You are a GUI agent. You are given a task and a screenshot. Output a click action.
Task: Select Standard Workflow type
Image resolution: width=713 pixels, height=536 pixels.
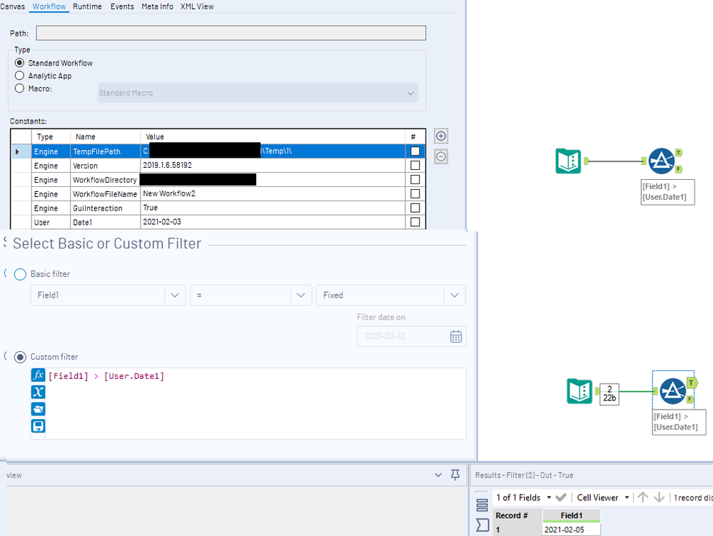tap(19, 63)
